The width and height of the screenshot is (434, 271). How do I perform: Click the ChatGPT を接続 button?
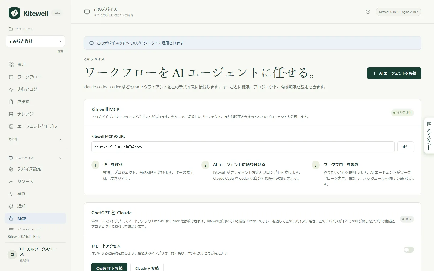tap(109, 268)
